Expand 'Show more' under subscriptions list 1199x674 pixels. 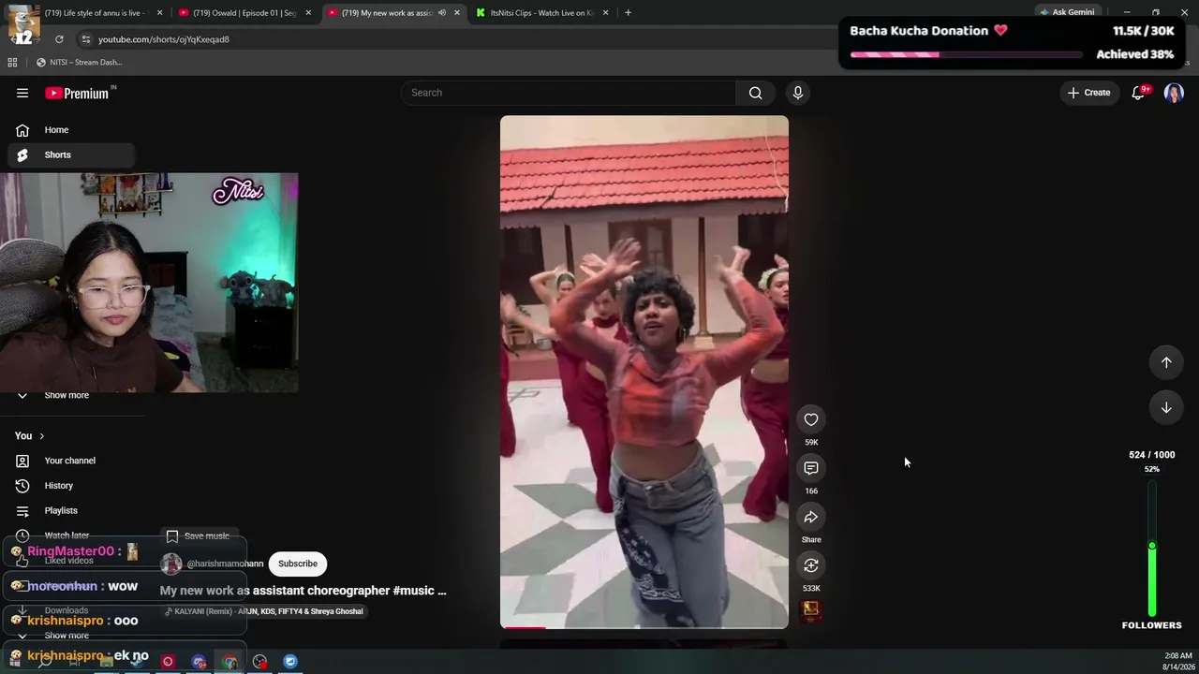tap(71, 395)
